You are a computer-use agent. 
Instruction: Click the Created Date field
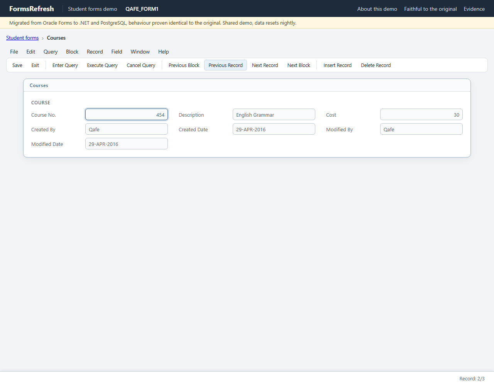tap(274, 129)
